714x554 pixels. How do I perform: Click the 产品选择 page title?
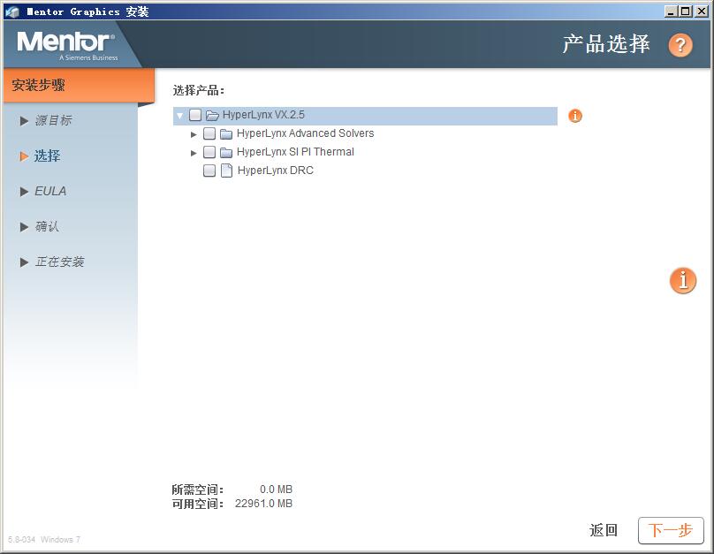pyautogui.click(x=605, y=44)
